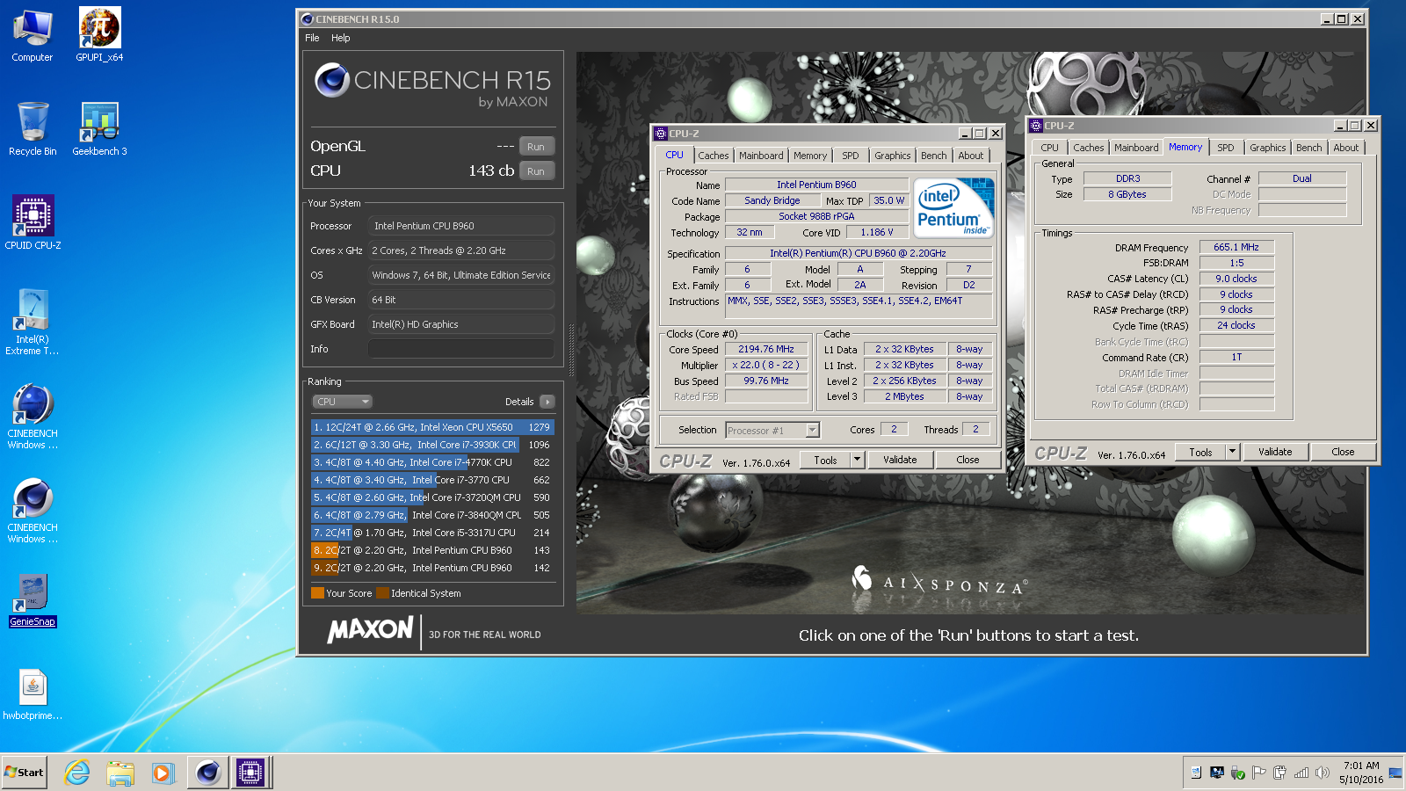The width and height of the screenshot is (1406, 791).
Task: Select ranking row Intel Core i7-3770
Action: click(432, 480)
